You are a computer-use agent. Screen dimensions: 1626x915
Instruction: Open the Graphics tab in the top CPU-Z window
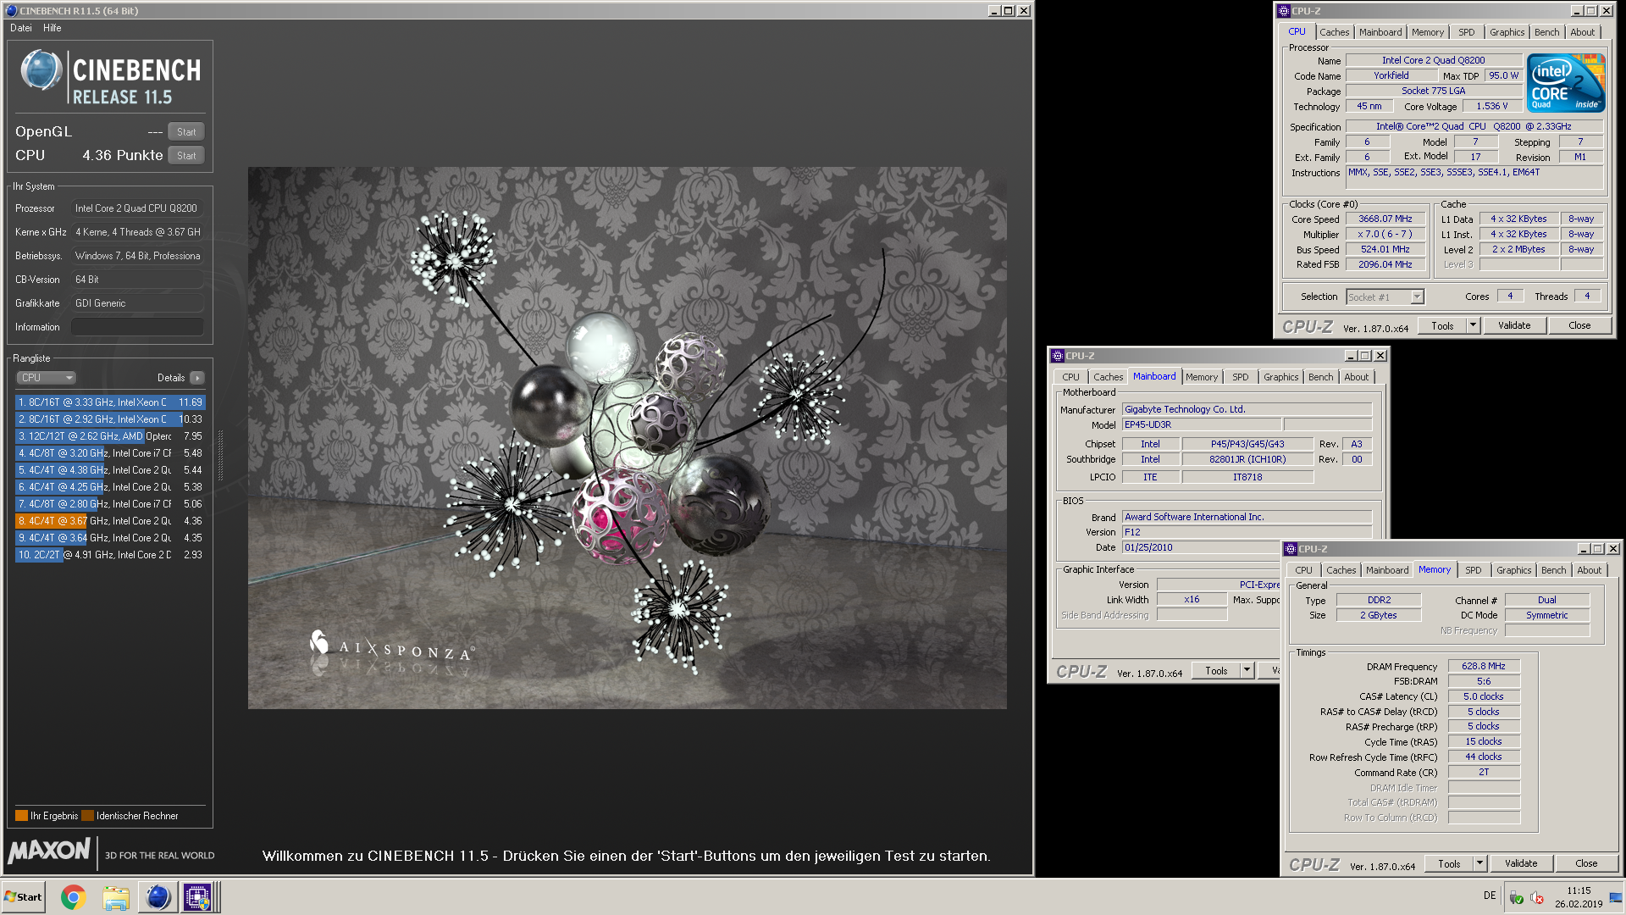pyautogui.click(x=1507, y=32)
